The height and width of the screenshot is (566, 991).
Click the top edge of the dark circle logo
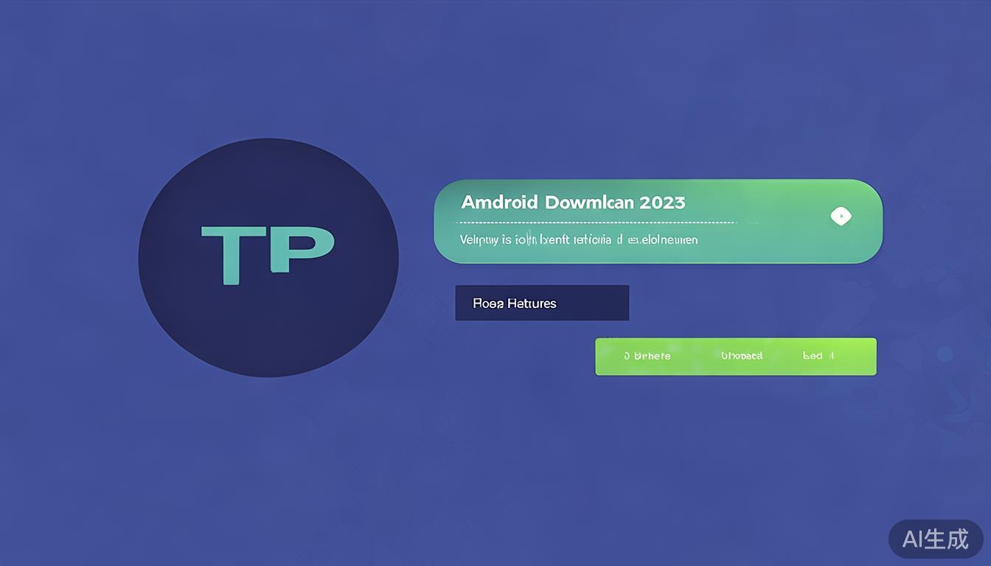268,143
